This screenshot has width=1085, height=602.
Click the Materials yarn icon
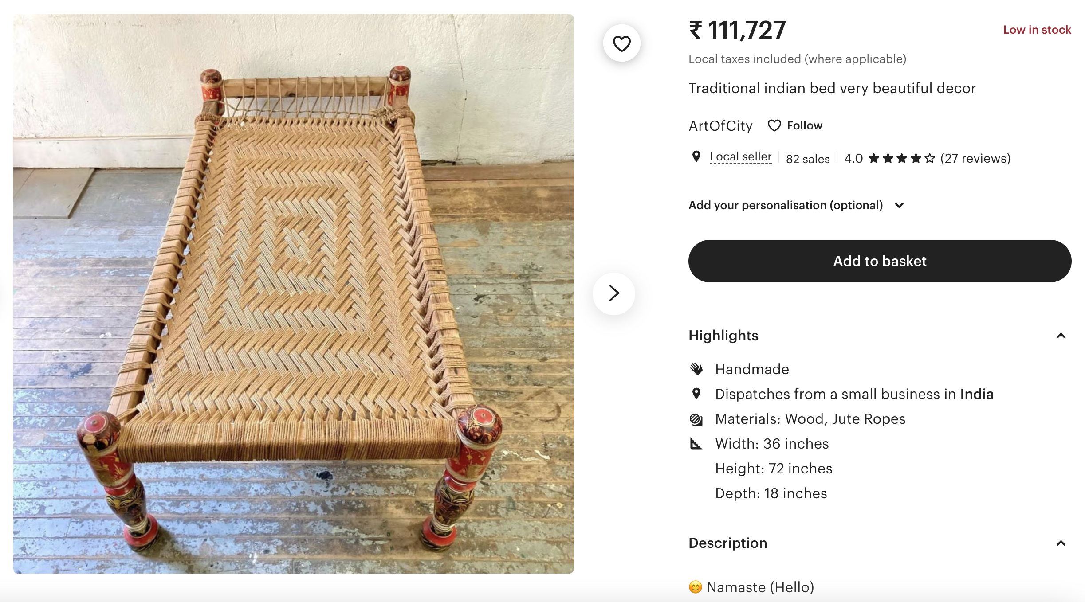click(696, 419)
